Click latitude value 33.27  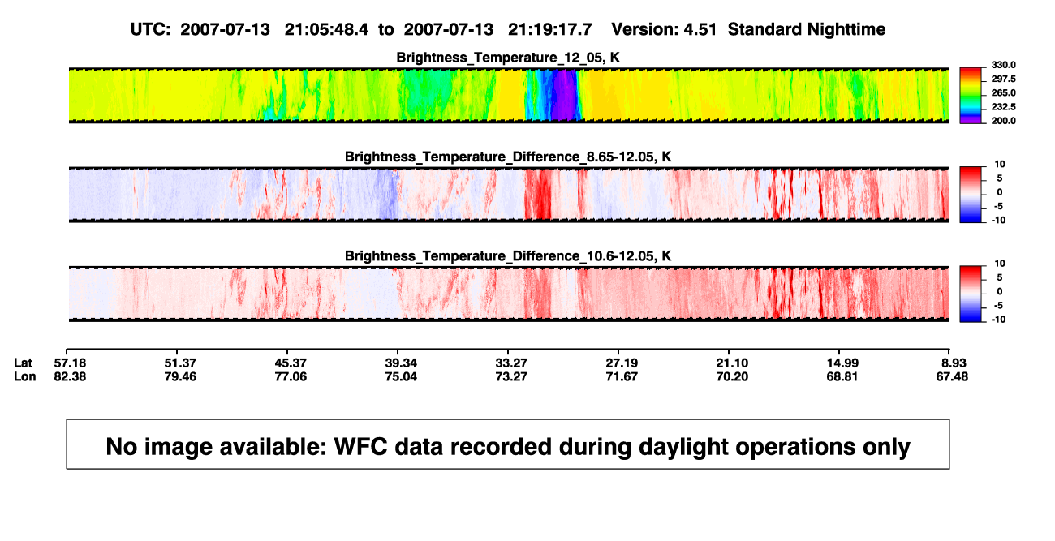click(x=513, y=363)
